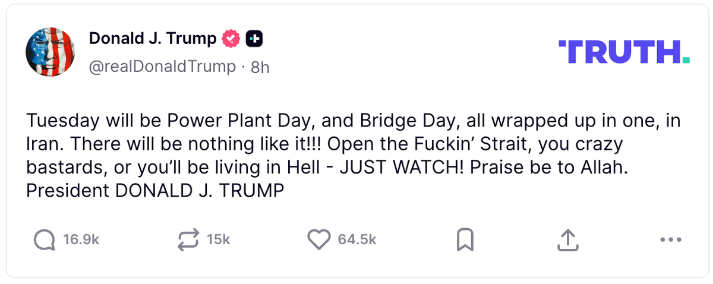This screenshot has height=284, width=713.
Task: ReTruth the post using the arrows icon
Action: pyautogui.click(x=188, y=239)
